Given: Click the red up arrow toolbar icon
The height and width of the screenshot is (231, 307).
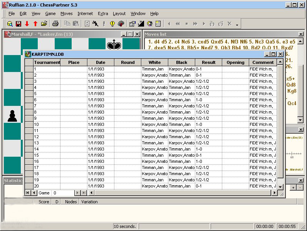Looking at the screenshot, I should (x=35, y=24).
